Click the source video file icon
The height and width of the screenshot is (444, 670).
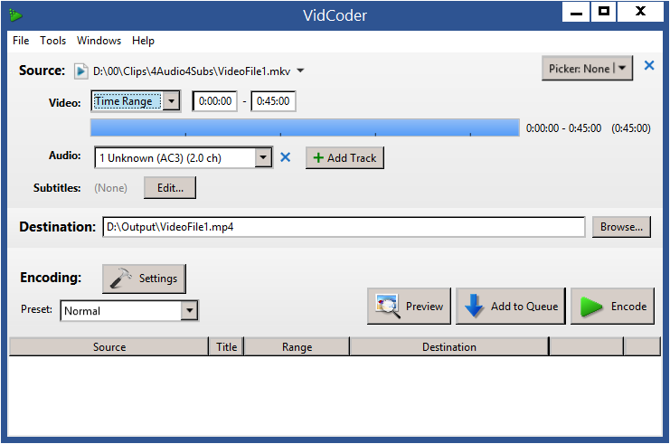(80, 71)
